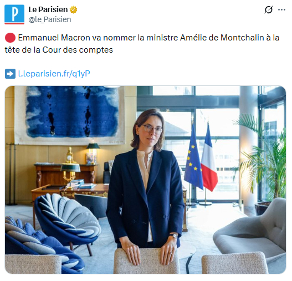Open the Grok explain-post icon
292x281 pixels.
(x=269, y=9)
